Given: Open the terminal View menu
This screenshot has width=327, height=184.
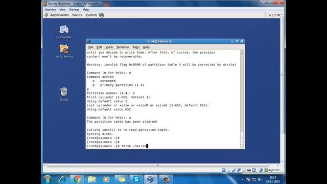Looking at the screenshot, I should (109, 47).
